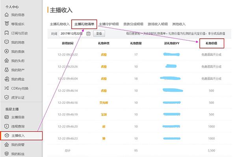Screen dimensions: 236x157
Task: Switch to the 主播礼物收入 tab
Action: click(59, 24)
